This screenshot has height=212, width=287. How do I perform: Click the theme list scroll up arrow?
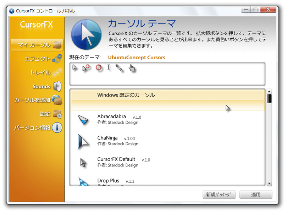click(x=269, y=91)
